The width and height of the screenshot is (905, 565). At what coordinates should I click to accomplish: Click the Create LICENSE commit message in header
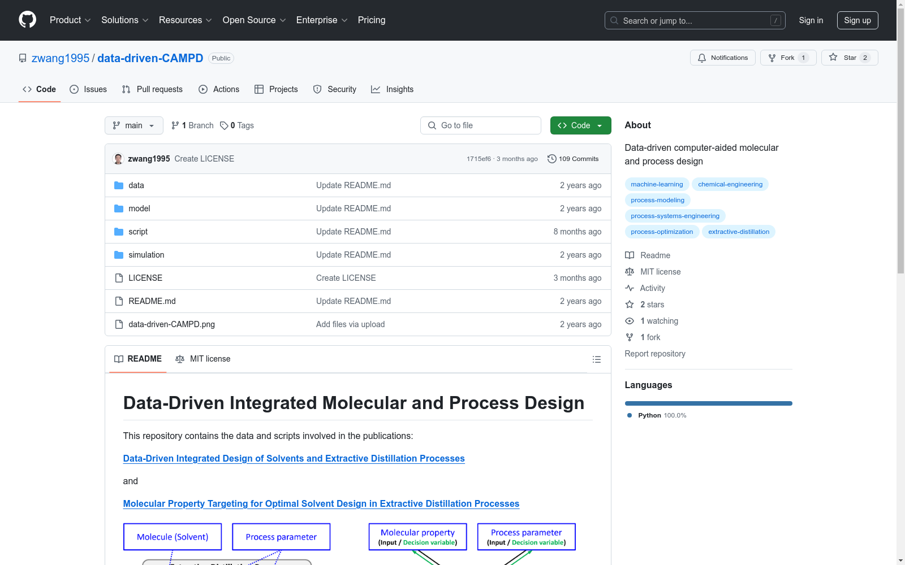coord(204,159)
